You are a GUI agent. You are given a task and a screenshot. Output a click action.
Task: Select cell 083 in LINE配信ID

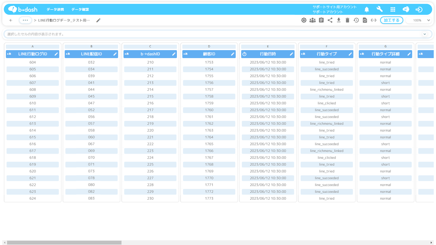pos(91,198)
